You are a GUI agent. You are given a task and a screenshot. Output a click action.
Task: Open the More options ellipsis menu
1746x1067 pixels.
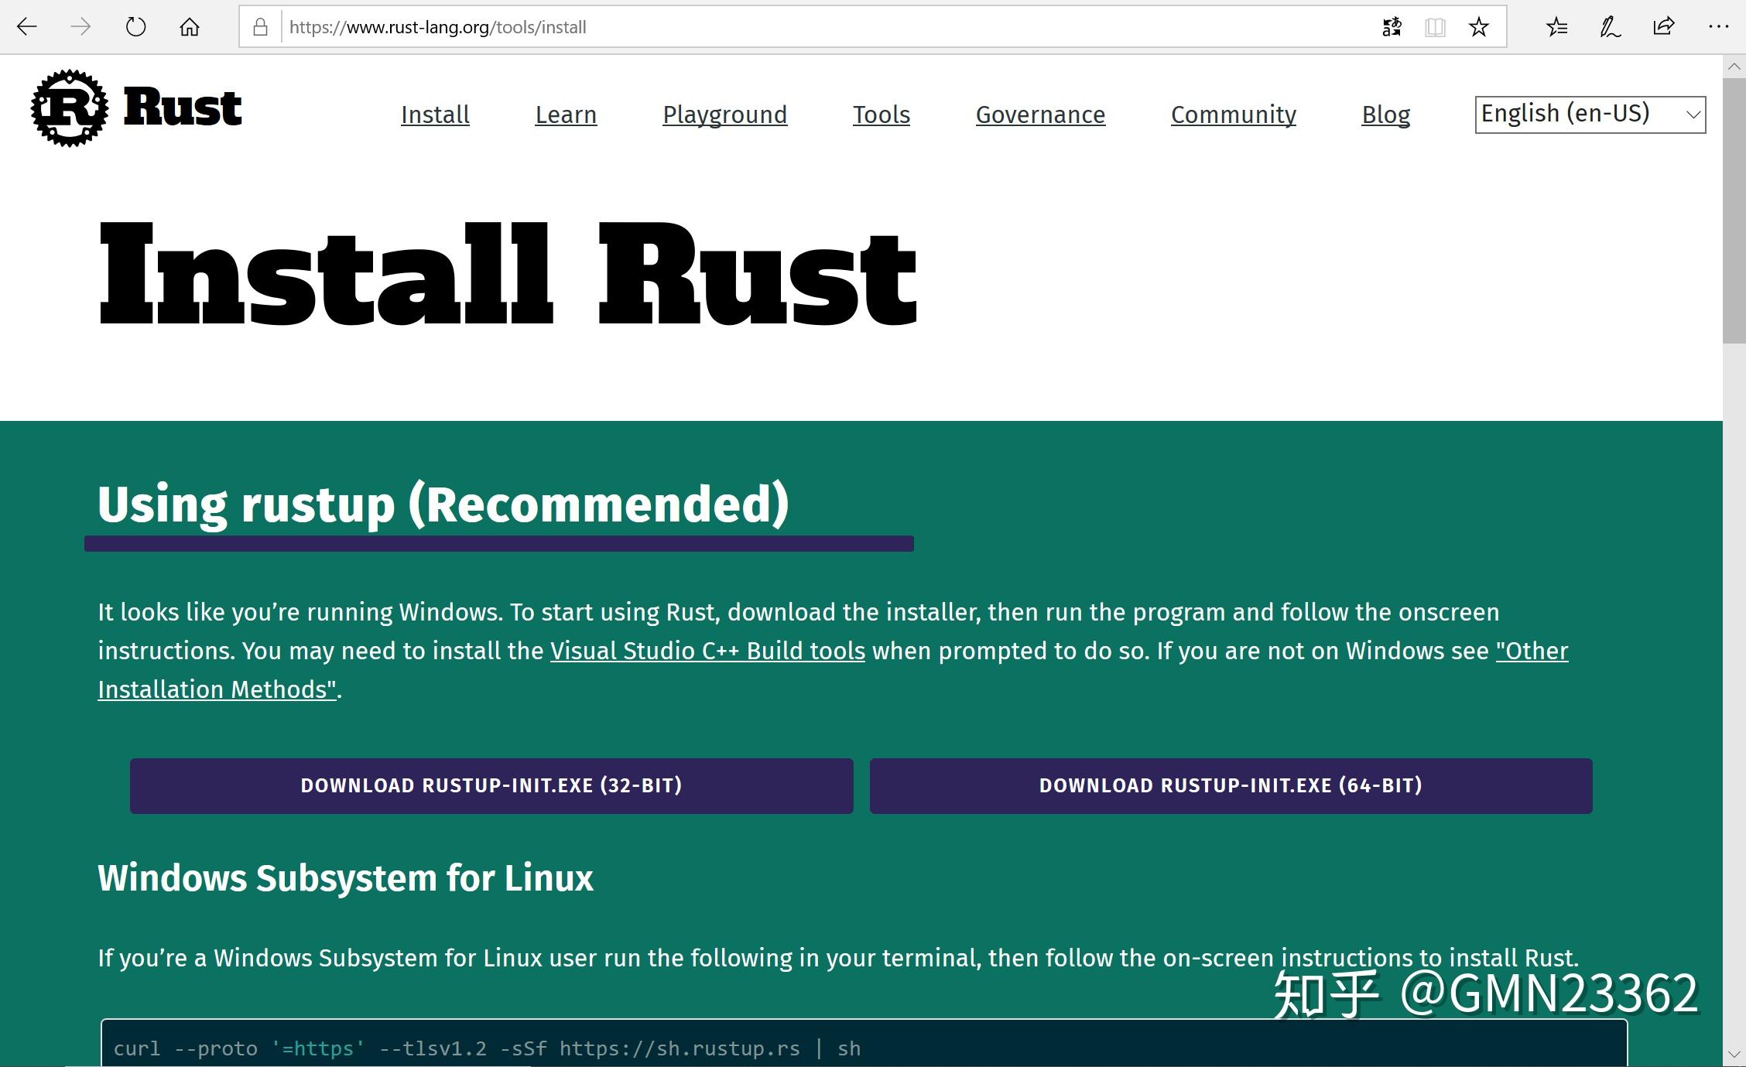[x=1719, y=26]
